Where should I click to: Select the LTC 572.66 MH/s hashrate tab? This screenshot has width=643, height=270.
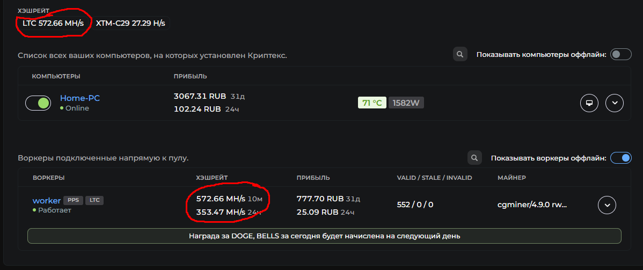pos(53,24)
